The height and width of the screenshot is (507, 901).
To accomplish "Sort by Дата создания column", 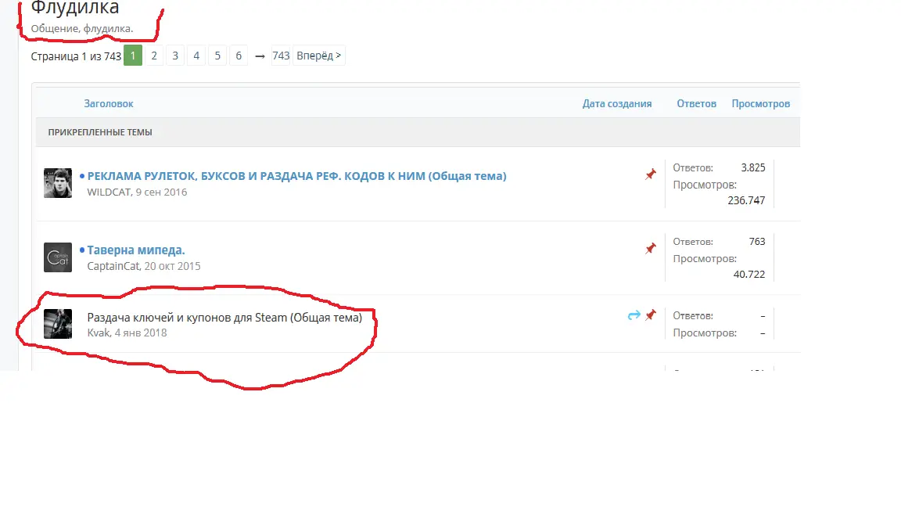I will pyautogui.click(x=617, y=103).
